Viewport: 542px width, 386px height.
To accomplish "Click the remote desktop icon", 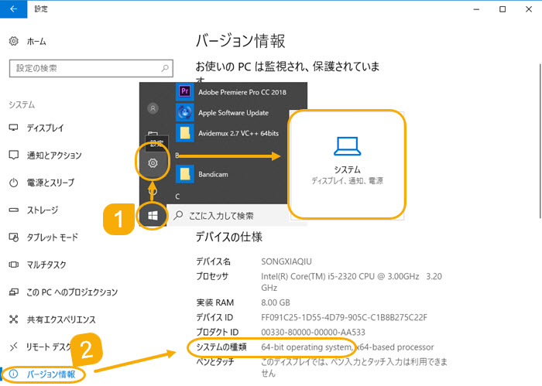I will coord(13,347).
